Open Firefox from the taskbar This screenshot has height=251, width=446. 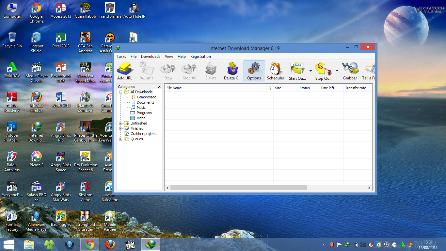coord(110,244)
